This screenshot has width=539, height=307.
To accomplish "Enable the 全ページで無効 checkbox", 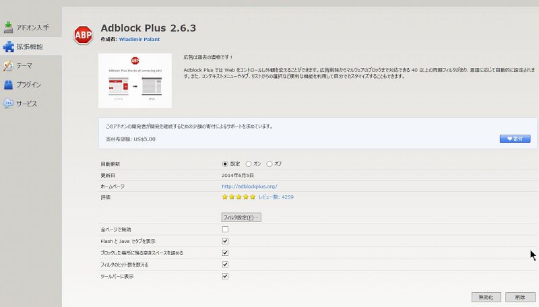I will pyautogui.click(x=225, y=230).
